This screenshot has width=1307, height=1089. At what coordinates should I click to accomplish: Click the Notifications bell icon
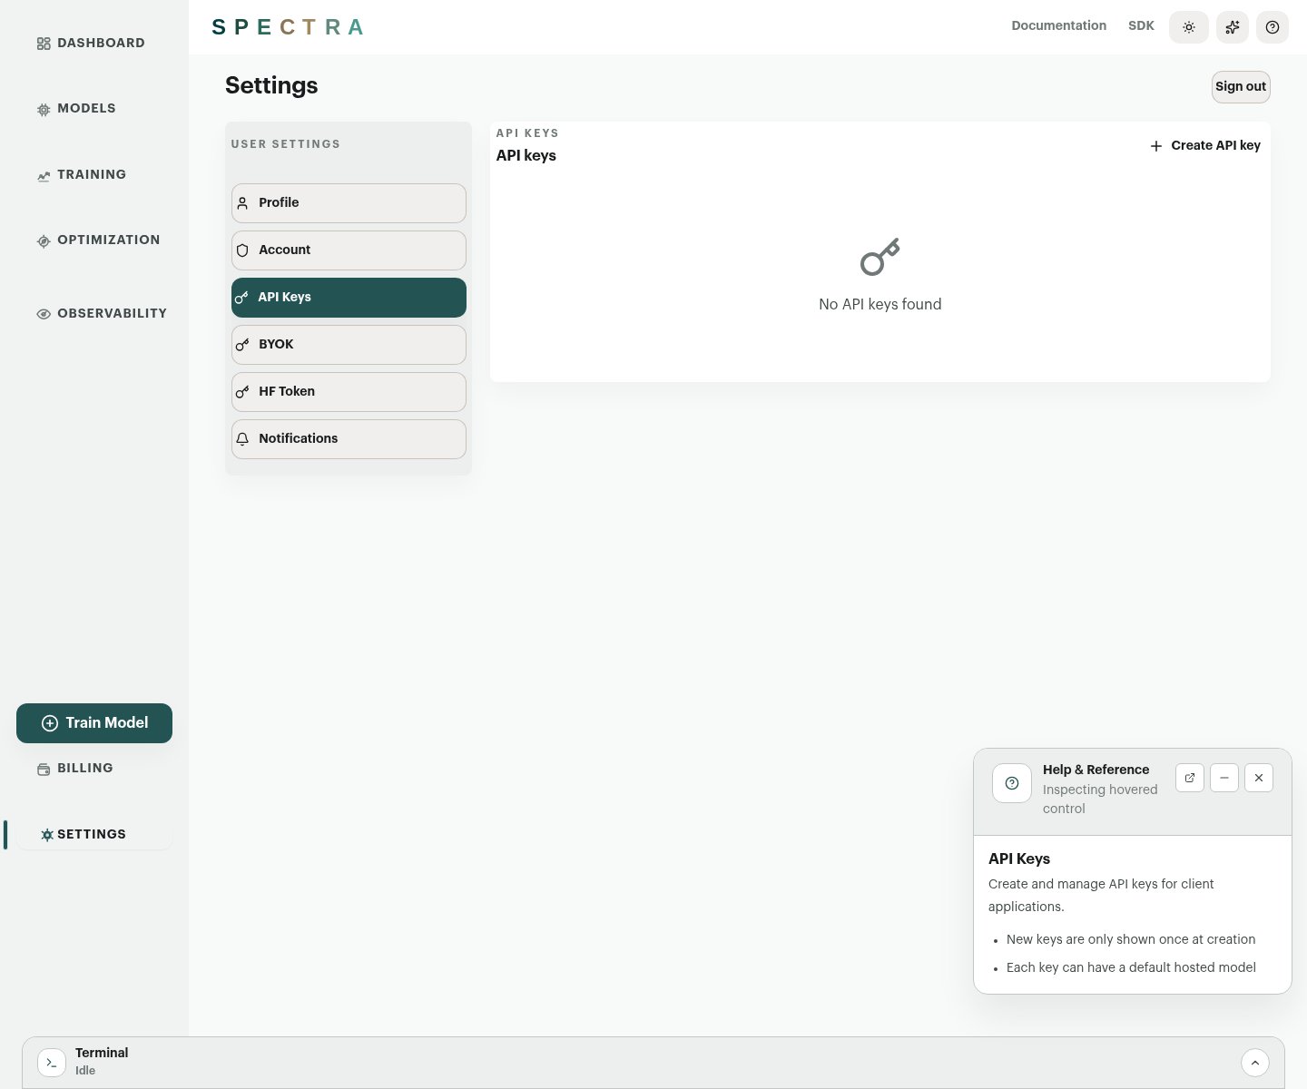click(x=242, y=439)
